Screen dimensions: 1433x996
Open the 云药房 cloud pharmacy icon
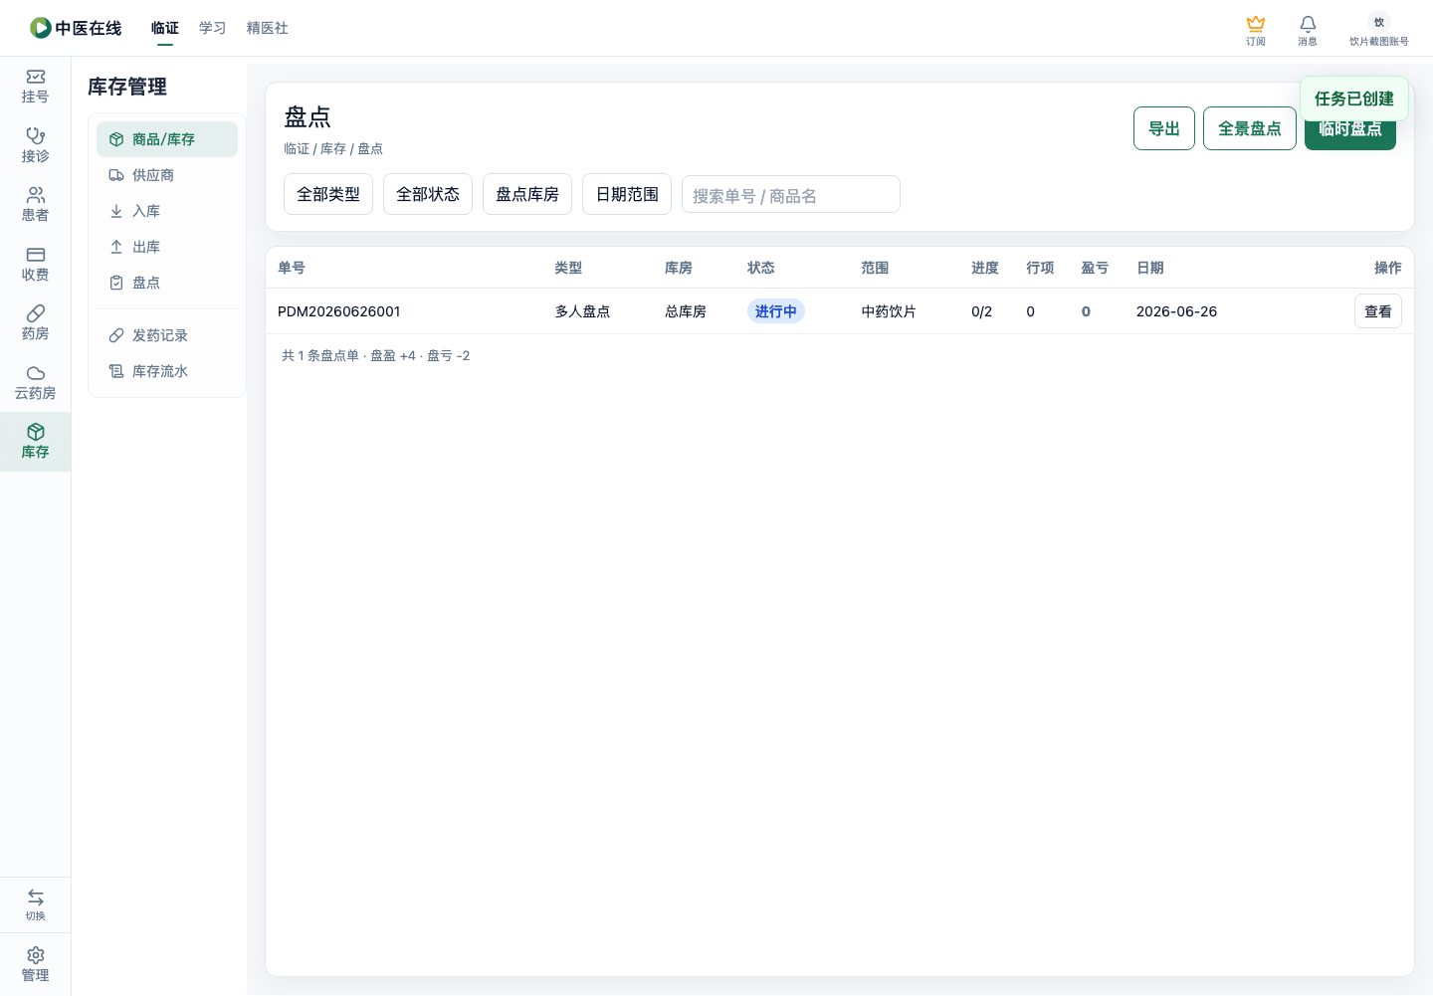[x=36, y=373]
